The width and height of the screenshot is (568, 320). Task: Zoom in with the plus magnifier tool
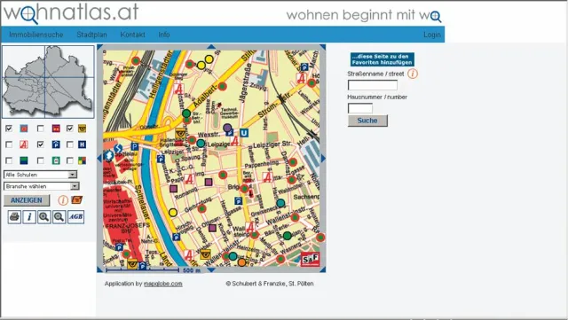(x=44, y=217)
